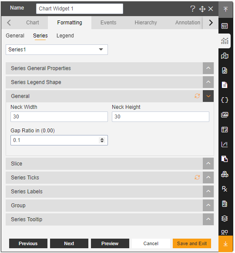Click the curly braces code icon
The width and height of the screenshot is (235, 253).
coord(225,100)
